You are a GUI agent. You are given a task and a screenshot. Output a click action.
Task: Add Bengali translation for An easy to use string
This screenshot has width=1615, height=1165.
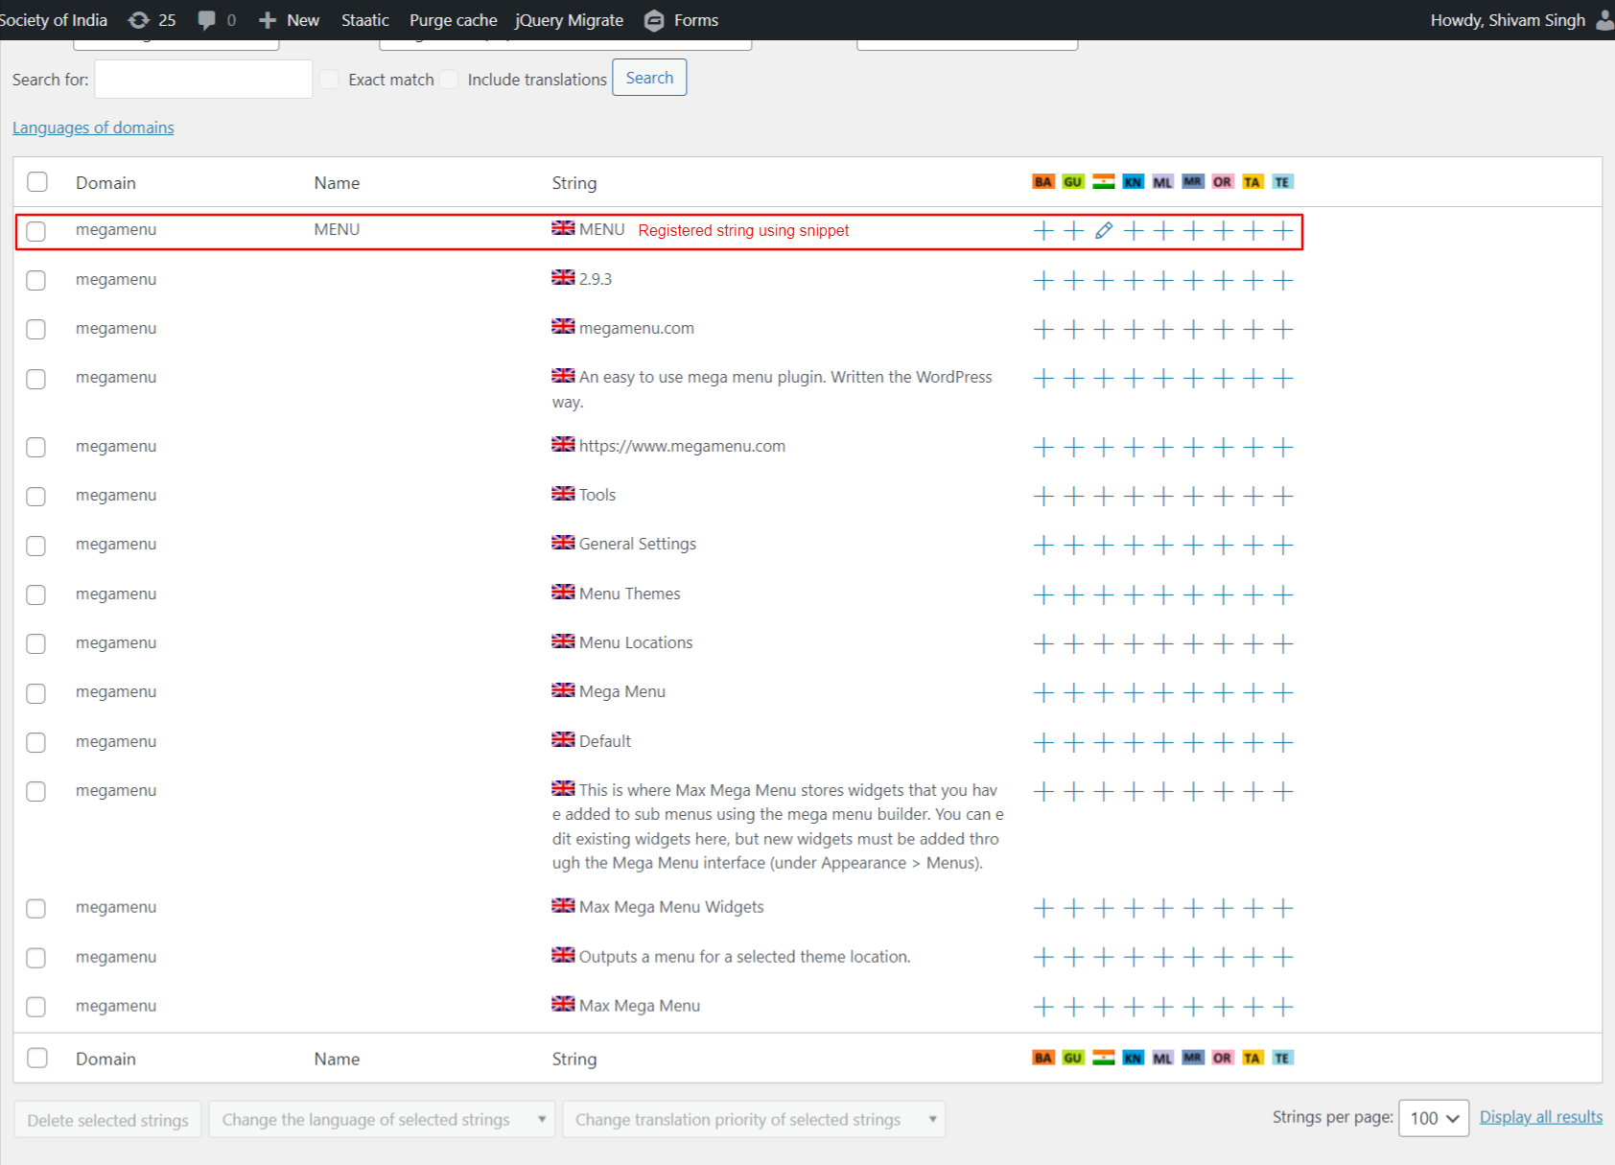tap(1043, 378)
